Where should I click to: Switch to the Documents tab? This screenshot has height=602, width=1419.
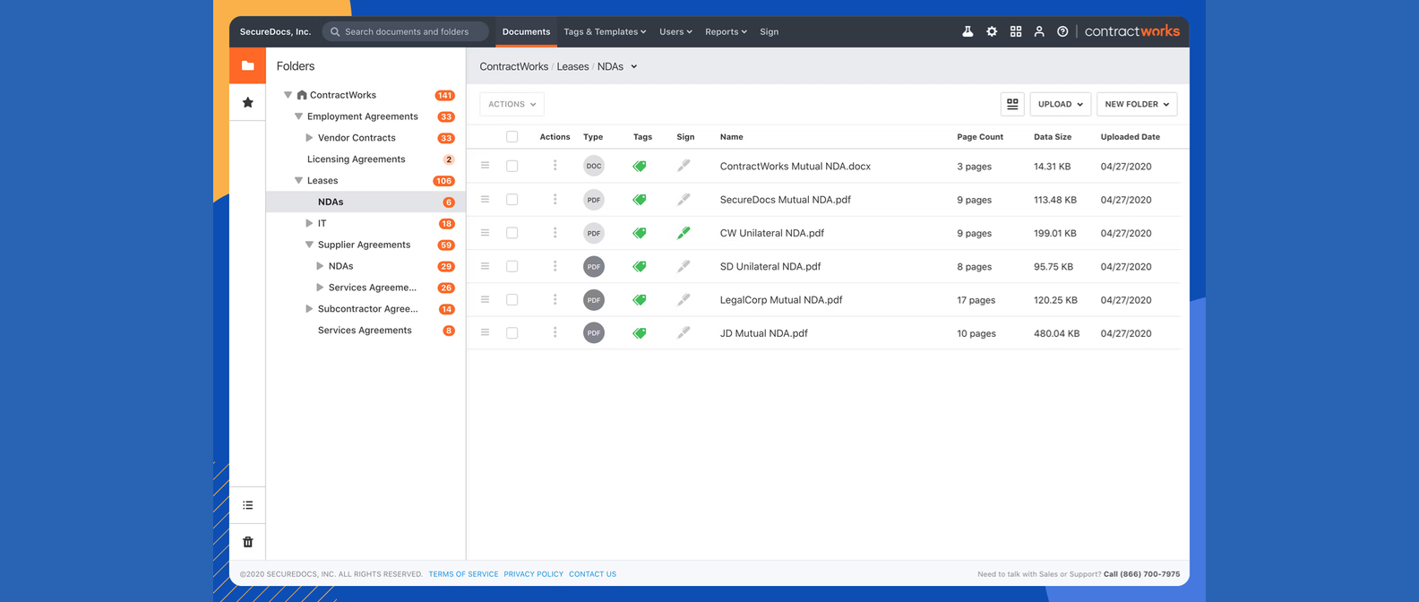[x=526, y=31]
